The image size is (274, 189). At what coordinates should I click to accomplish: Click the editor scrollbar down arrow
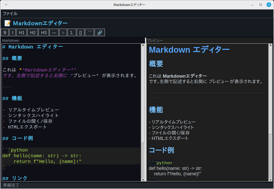pos(143,180)
